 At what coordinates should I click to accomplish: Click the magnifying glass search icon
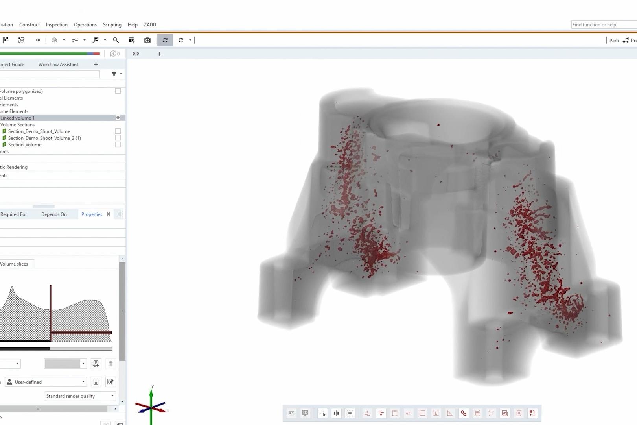pos(116,40)
